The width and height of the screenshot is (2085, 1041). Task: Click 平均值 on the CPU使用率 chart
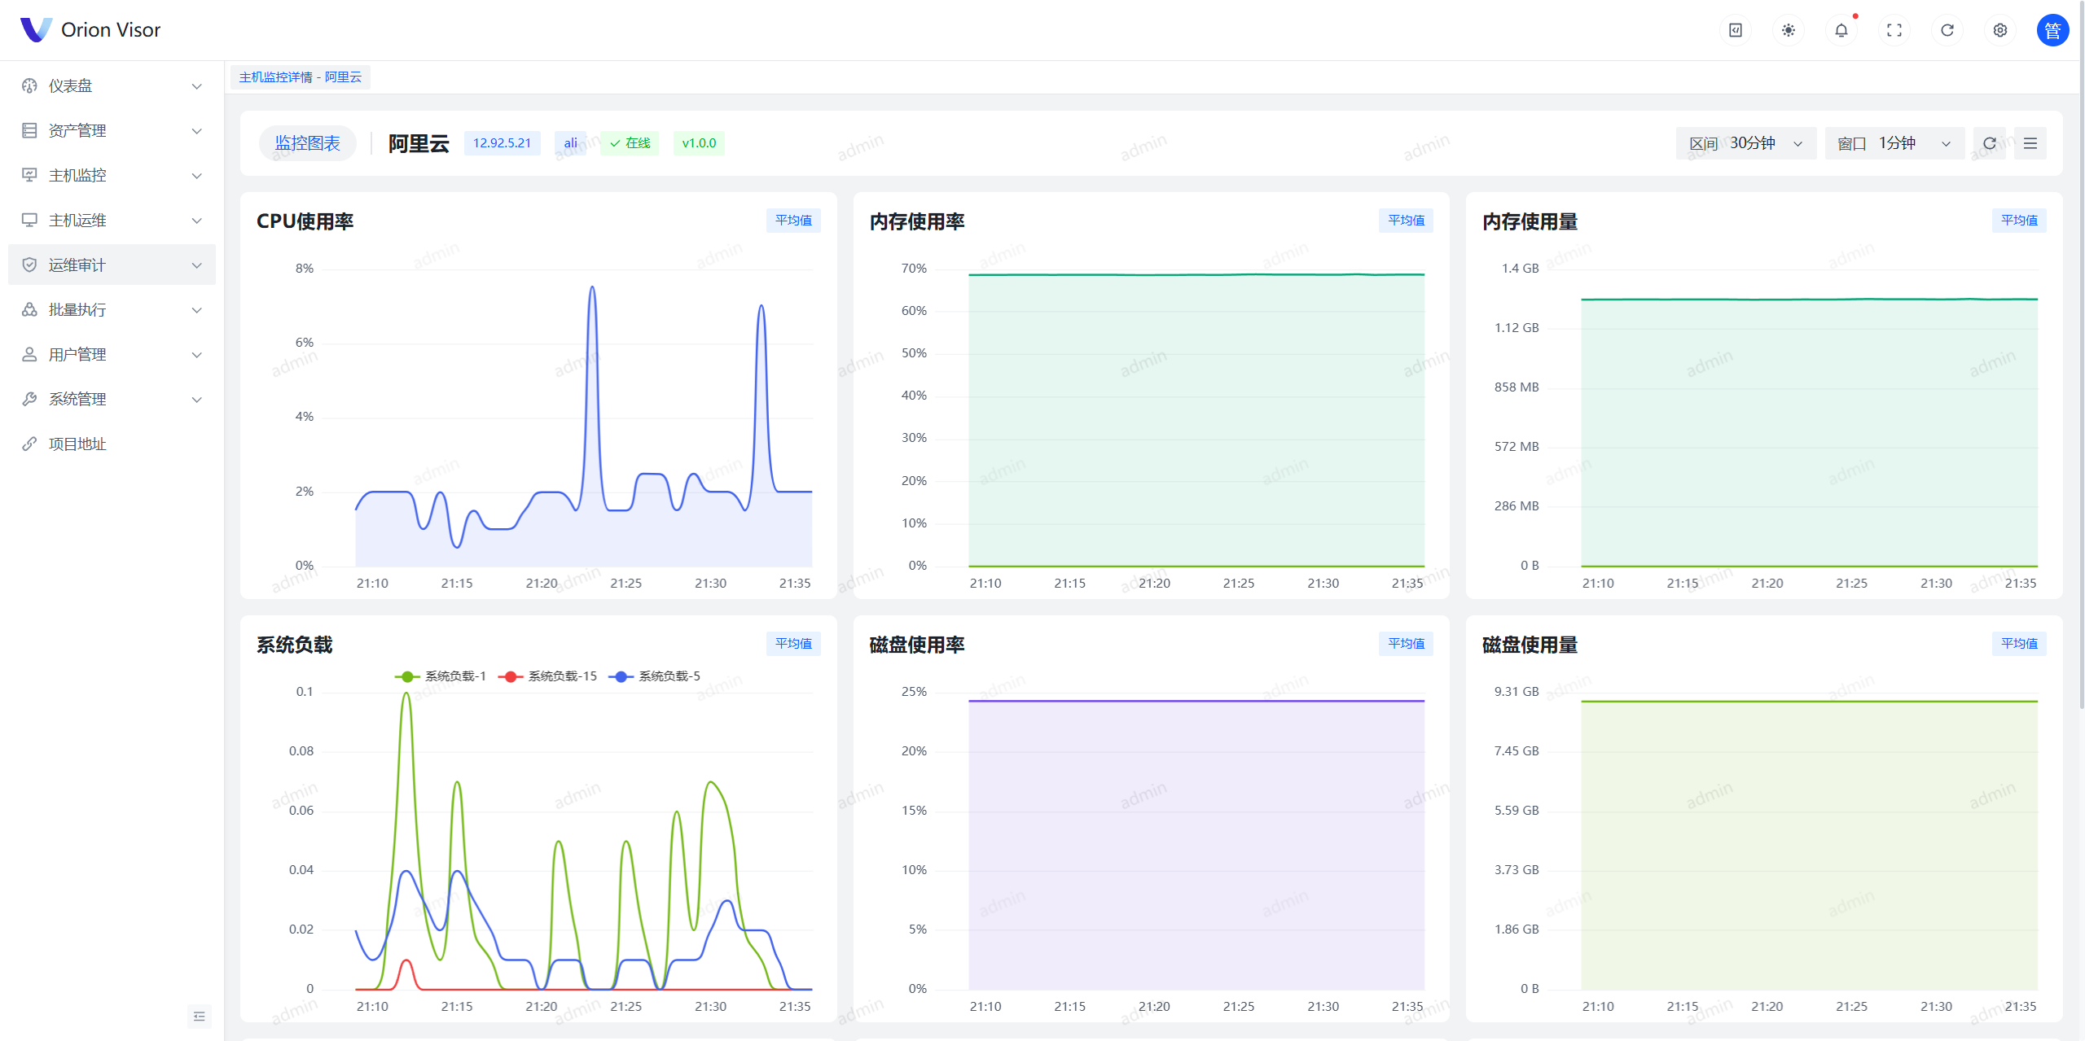point(792,221)
